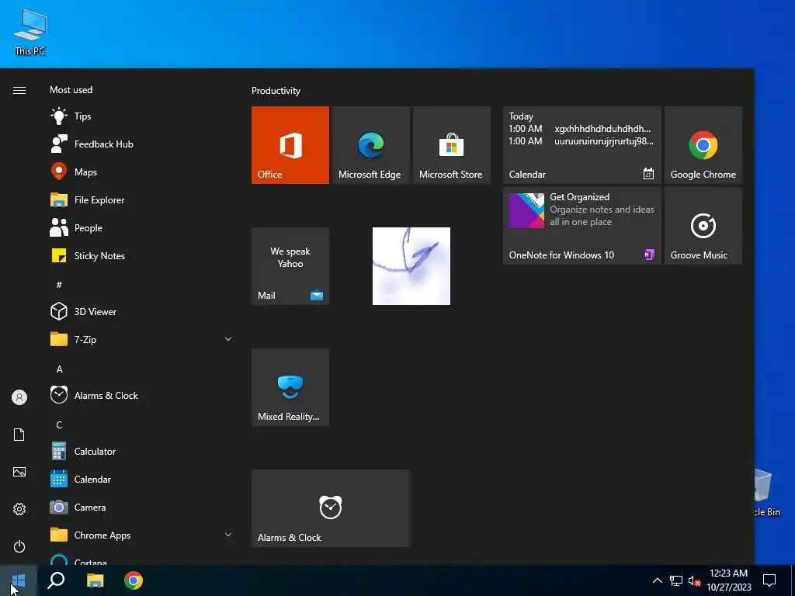Image resolution: width=795 pixels, height=596 pixels.
Task: Launch the Camera app
Action: click(x=141, y=507)
